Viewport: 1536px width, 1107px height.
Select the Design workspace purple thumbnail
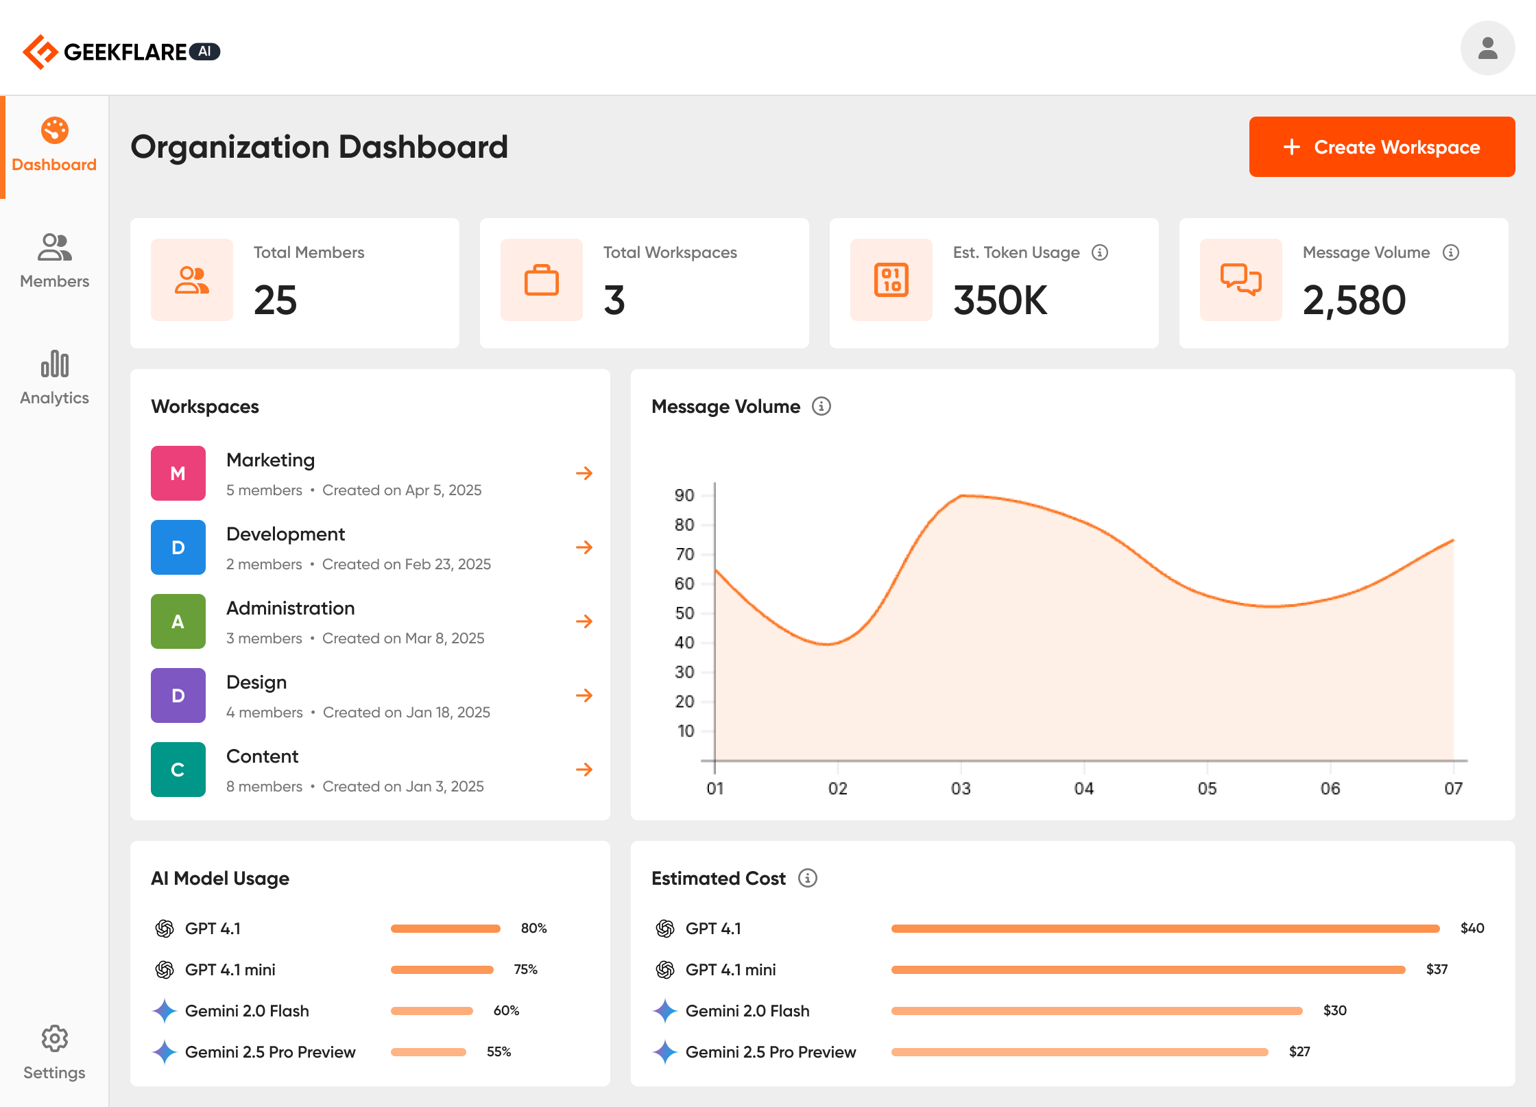point(178,695)
